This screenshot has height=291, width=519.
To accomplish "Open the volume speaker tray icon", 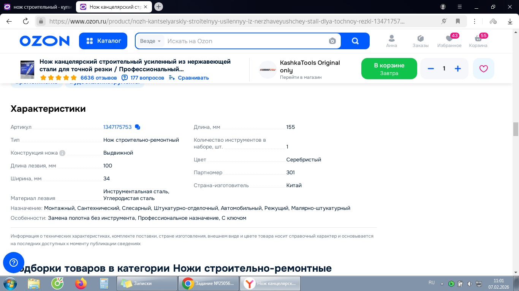I will tap(470, 283).
